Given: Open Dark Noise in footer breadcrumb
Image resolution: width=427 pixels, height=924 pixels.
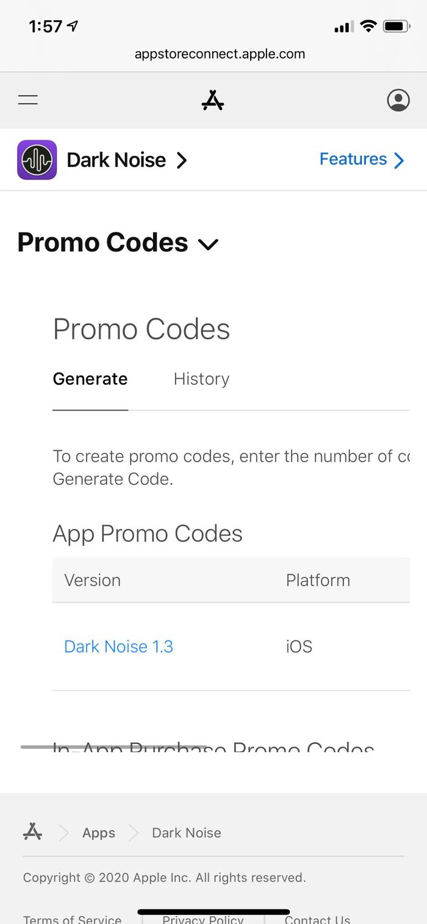Looking at the screenshot, I should [x=187, y=833].
